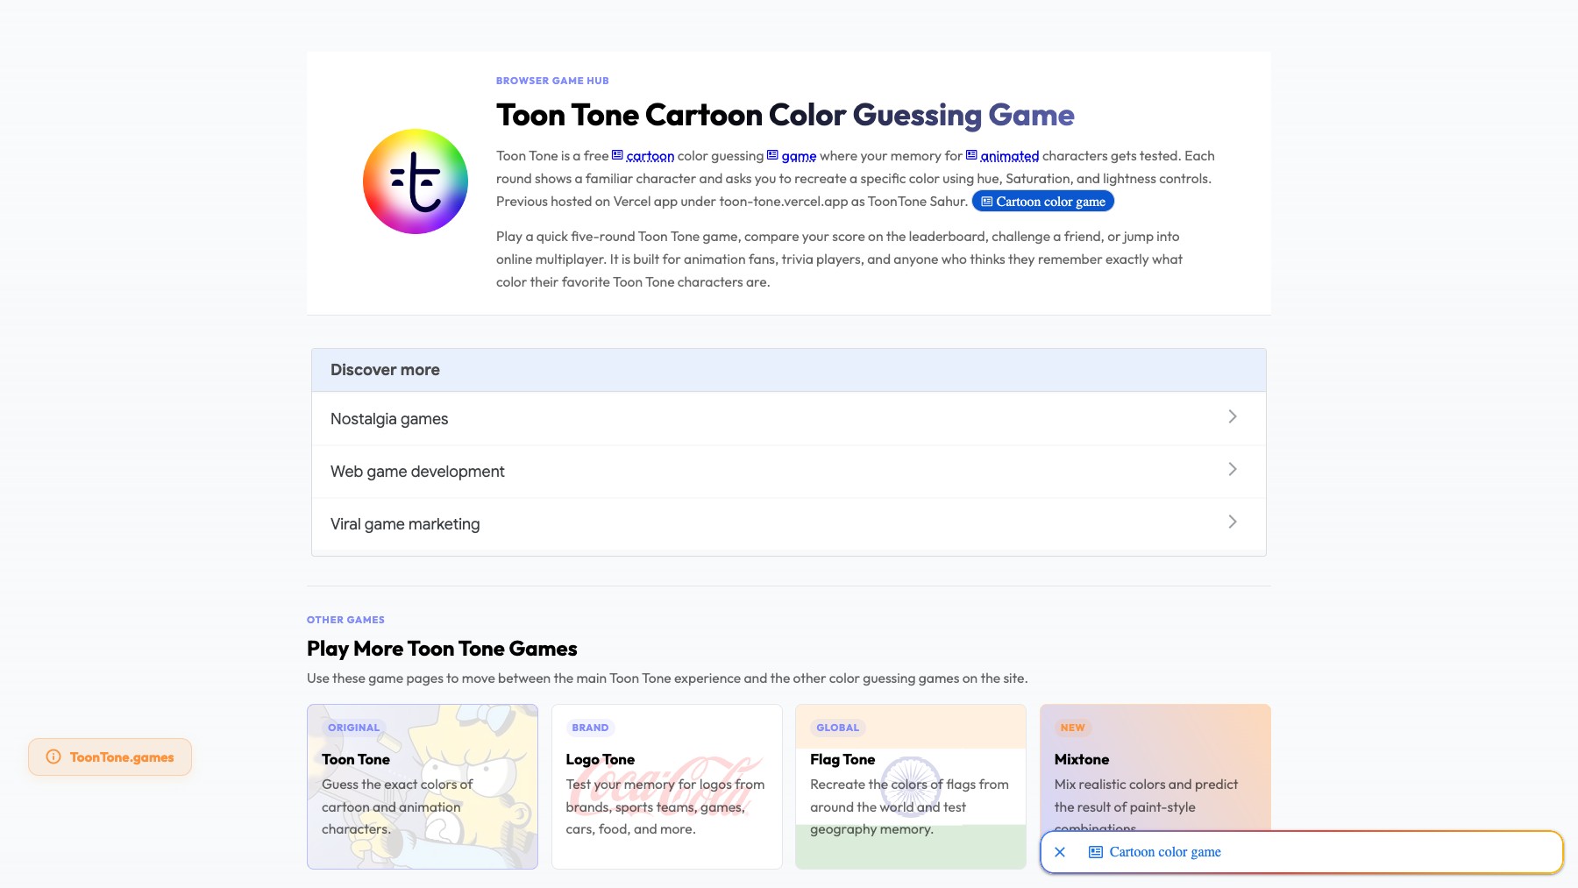The height and width of the screenshot is (888, 1578).
Task: Click the ToonTone.games info badge
Action: 110,757
